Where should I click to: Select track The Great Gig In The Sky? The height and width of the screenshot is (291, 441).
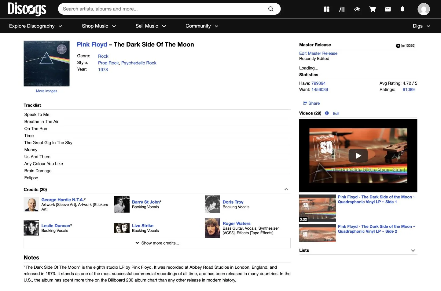pyautogui.click(x=48, y=143)
